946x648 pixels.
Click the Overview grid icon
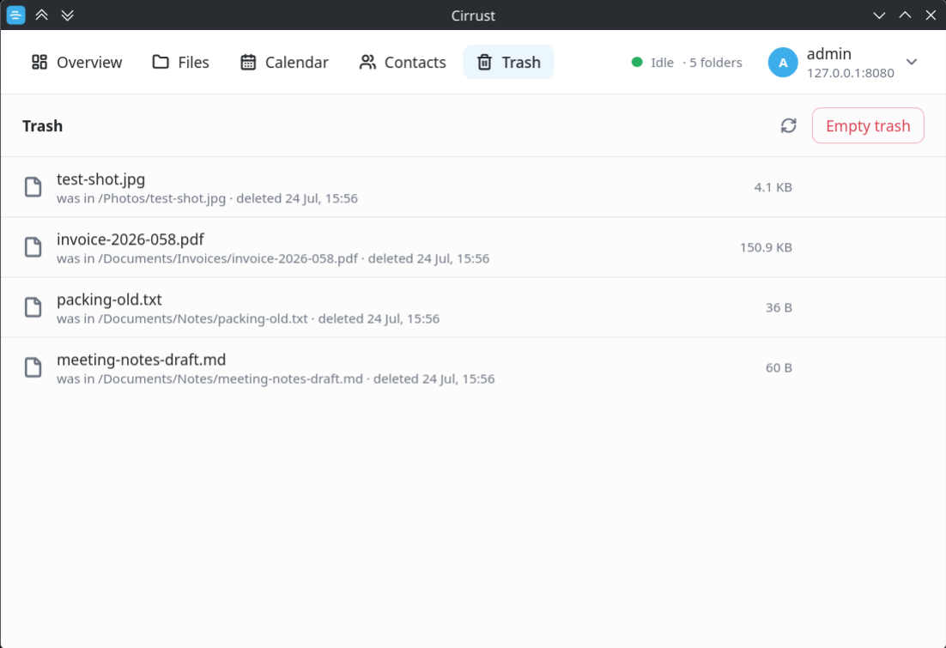click(x=39, y=62)
